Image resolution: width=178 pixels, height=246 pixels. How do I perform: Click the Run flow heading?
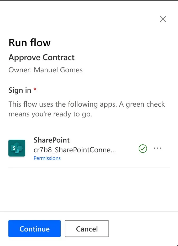30,43
